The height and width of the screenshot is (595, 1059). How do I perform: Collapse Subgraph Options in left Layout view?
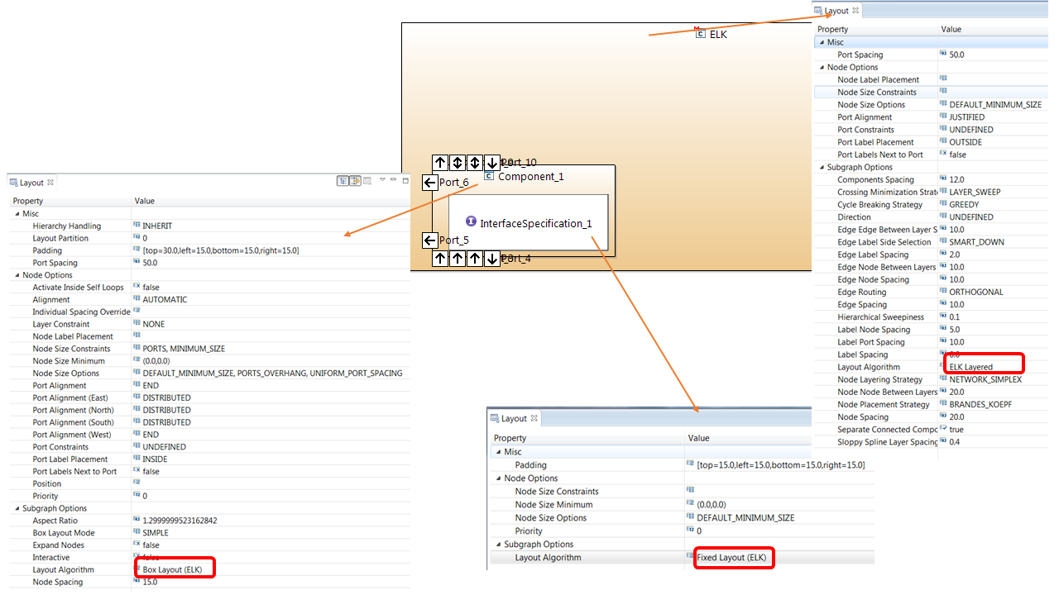click(x=16, y=508)
